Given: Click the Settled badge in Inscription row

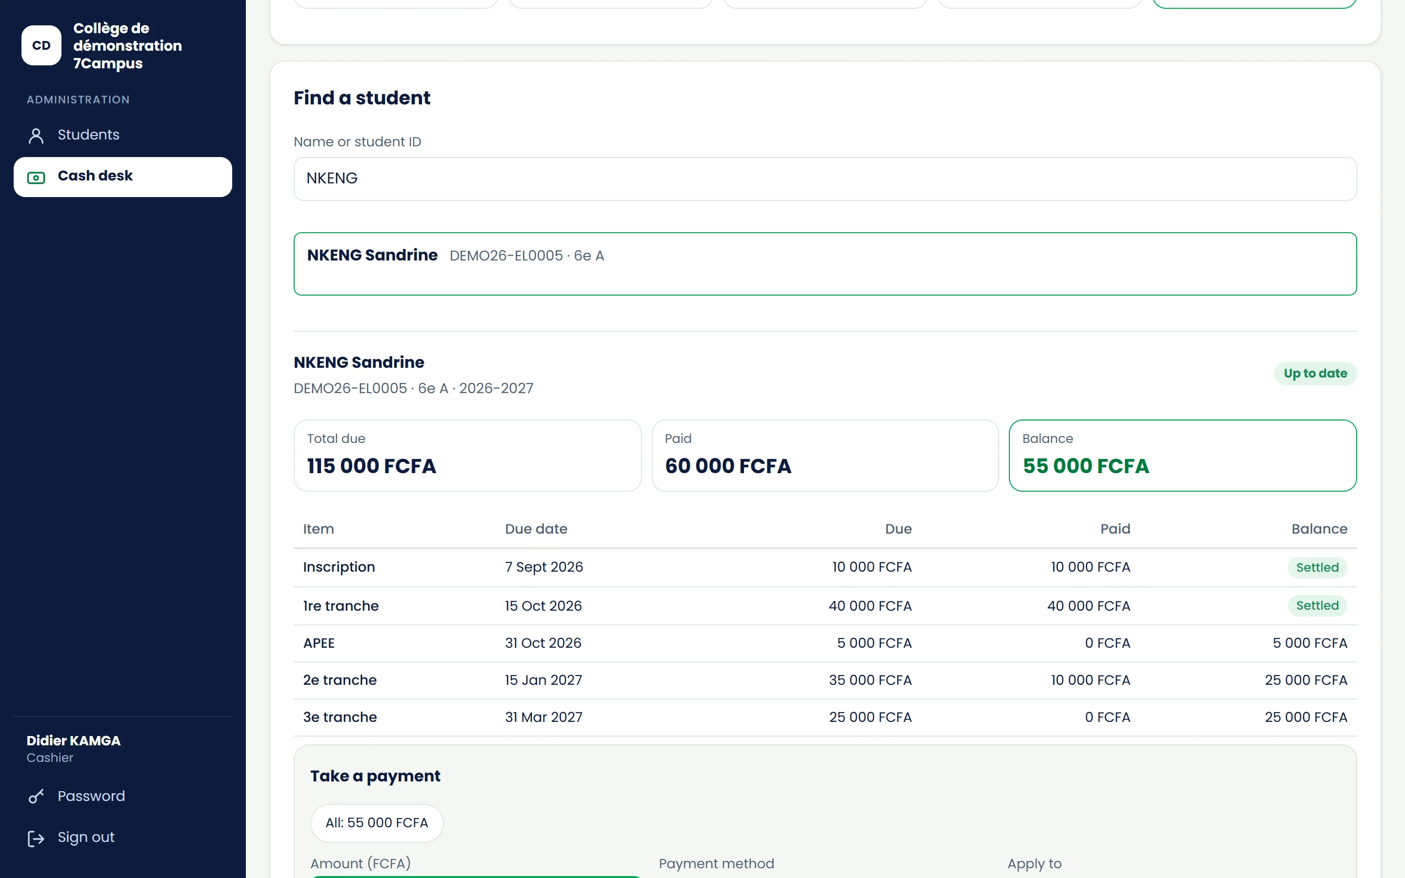Looking at the screenshot, I should [1317, 567].
